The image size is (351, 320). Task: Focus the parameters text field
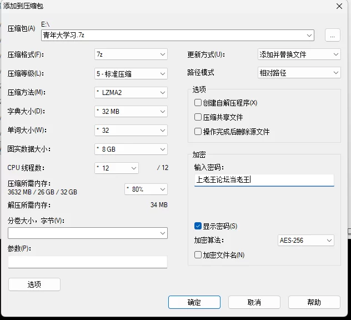(x=88, y=262)
